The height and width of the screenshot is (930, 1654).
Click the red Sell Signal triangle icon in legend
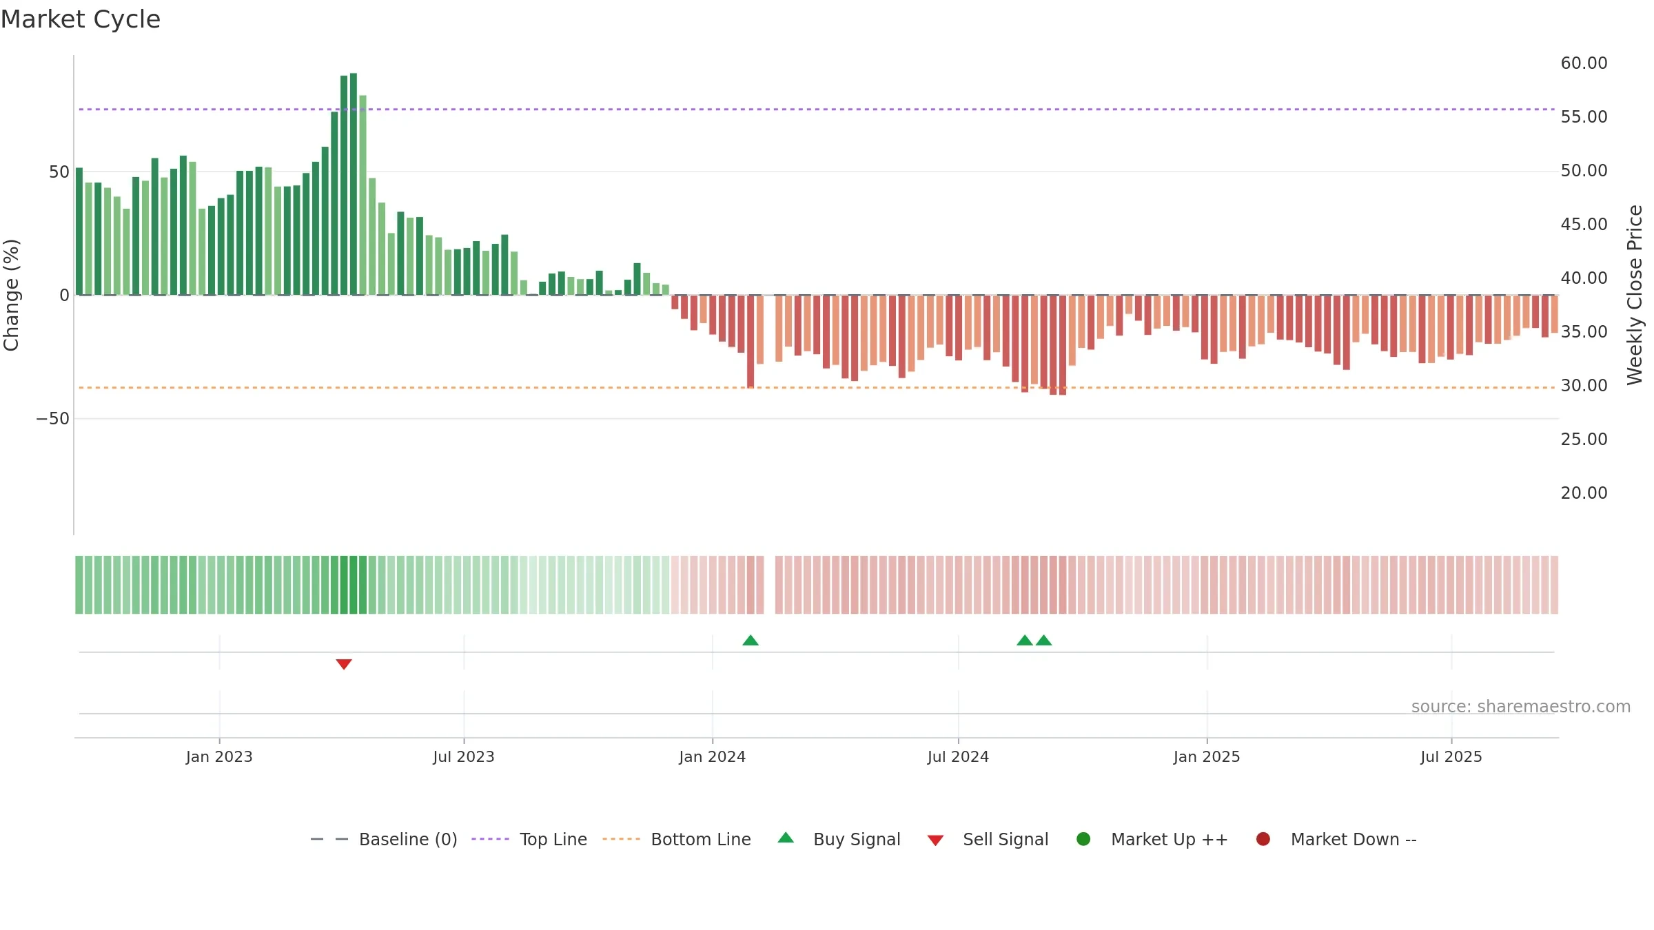(x=935, y=840)
